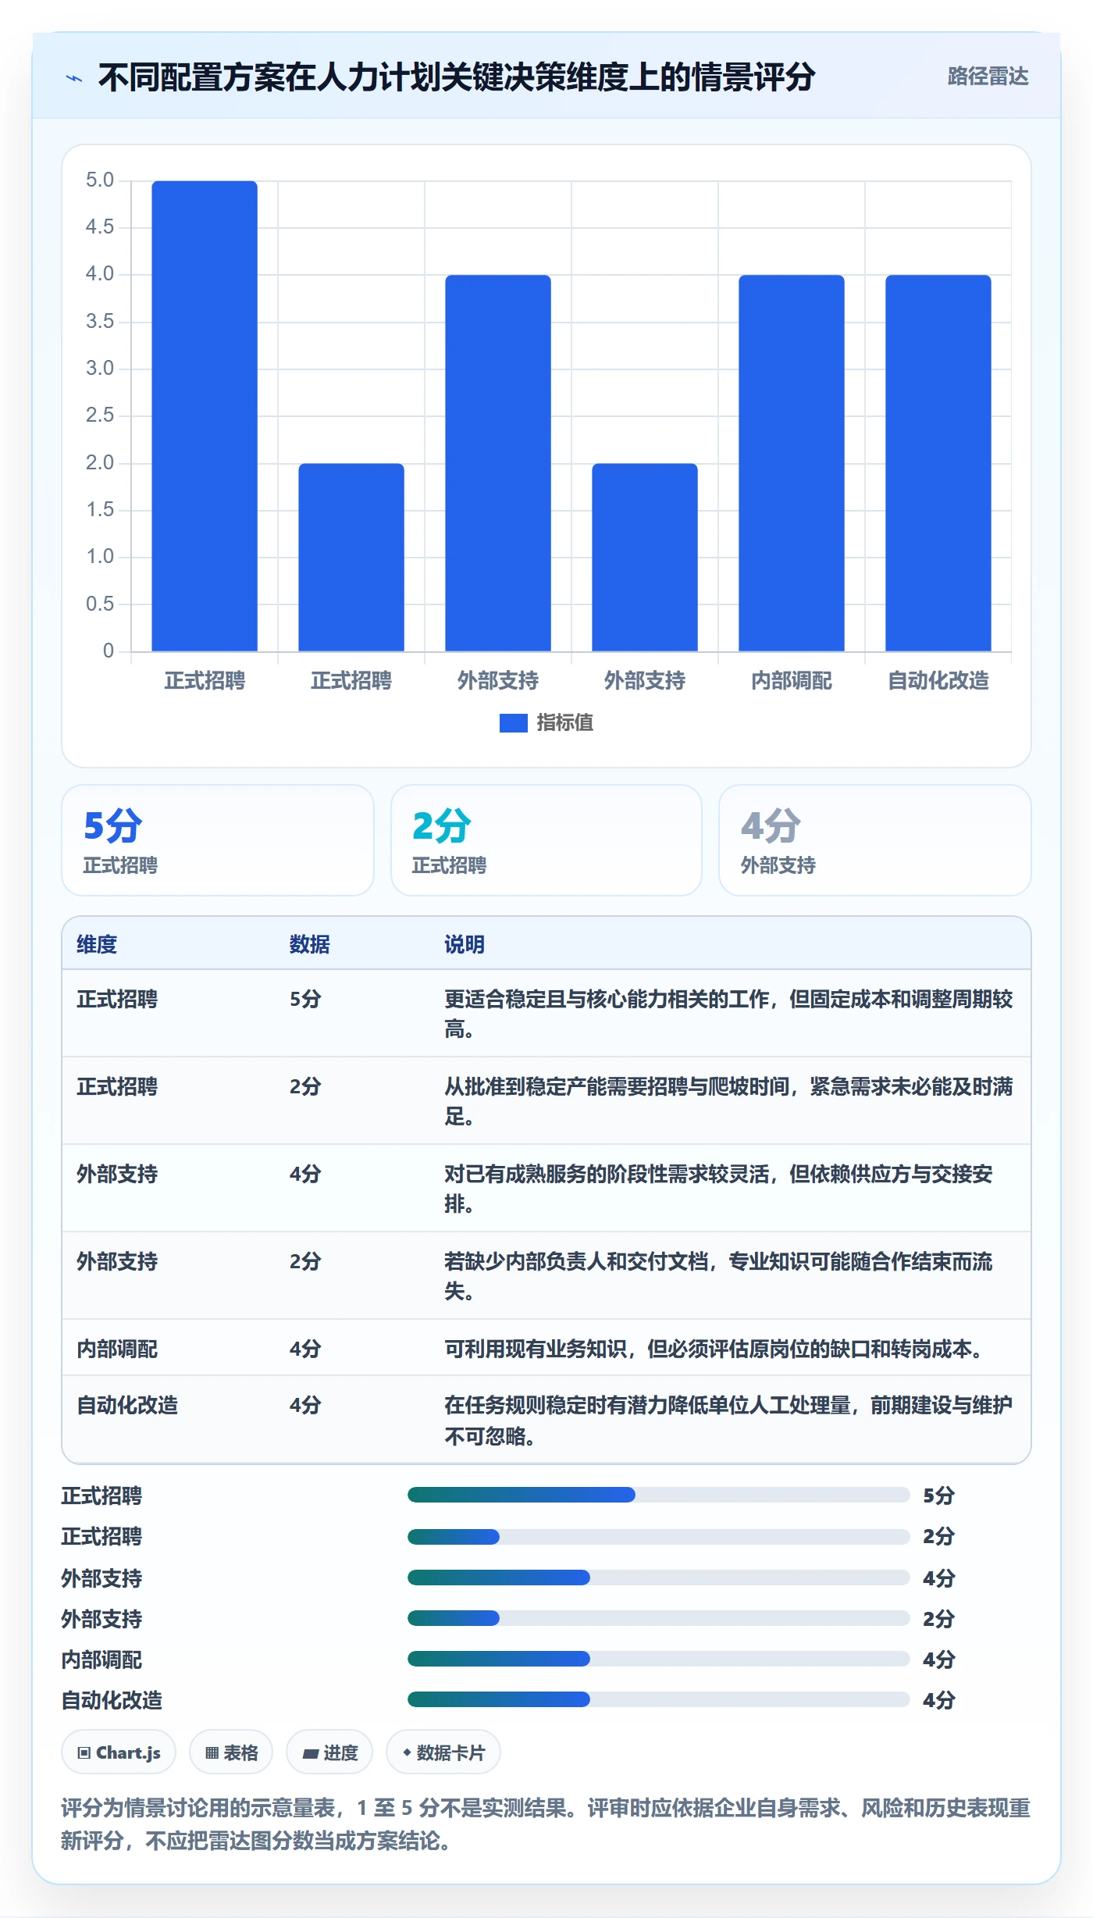Click the 内部调配 bar in the chart
This screenshot has width=1093, height=1918.
(792, 463)
